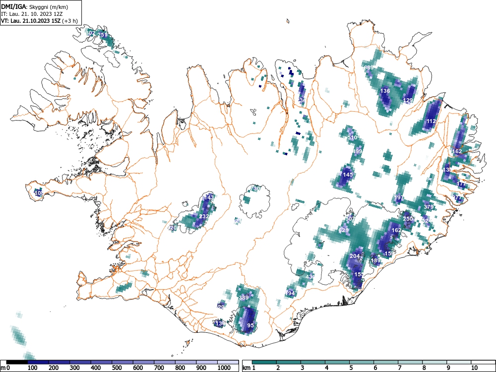496x372 pixels.
Task: Click the '10' label on the km legend
Action: pyautogui.click(x=474, y=368)
